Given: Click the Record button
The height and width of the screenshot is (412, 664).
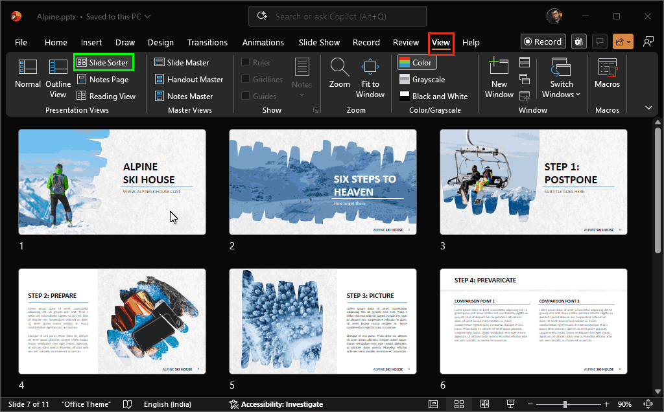Looking at the screenshot, I should click(x=543, y=41).
